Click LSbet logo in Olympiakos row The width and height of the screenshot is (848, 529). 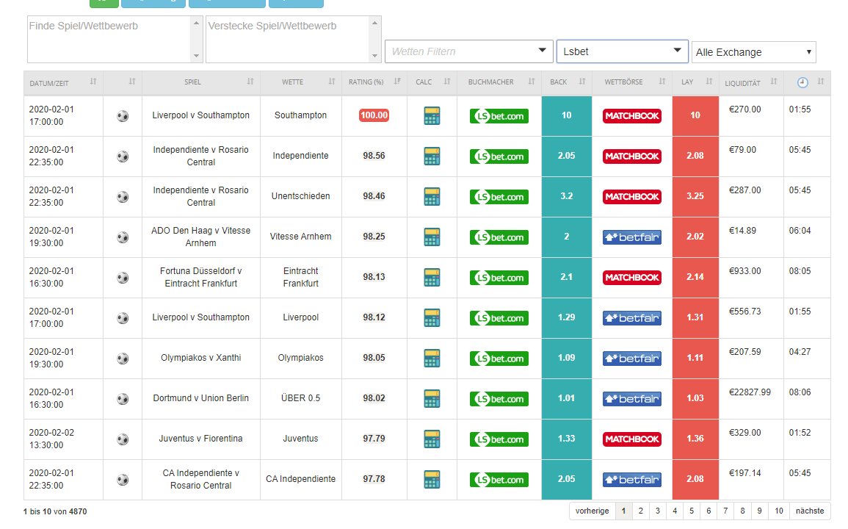(x=499, y=359)
